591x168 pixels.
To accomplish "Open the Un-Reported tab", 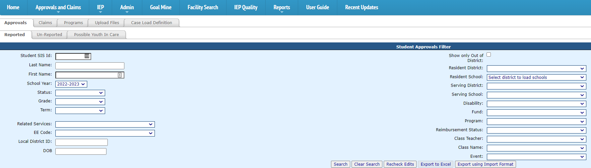I will click(x=49, y=35).
